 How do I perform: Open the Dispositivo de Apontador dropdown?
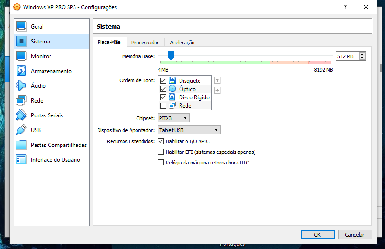[189, 130]
